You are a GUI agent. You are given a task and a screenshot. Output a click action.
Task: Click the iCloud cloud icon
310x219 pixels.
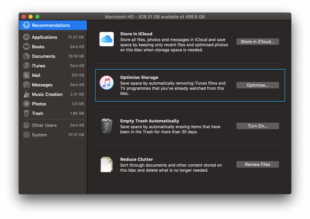coord(107,39)
